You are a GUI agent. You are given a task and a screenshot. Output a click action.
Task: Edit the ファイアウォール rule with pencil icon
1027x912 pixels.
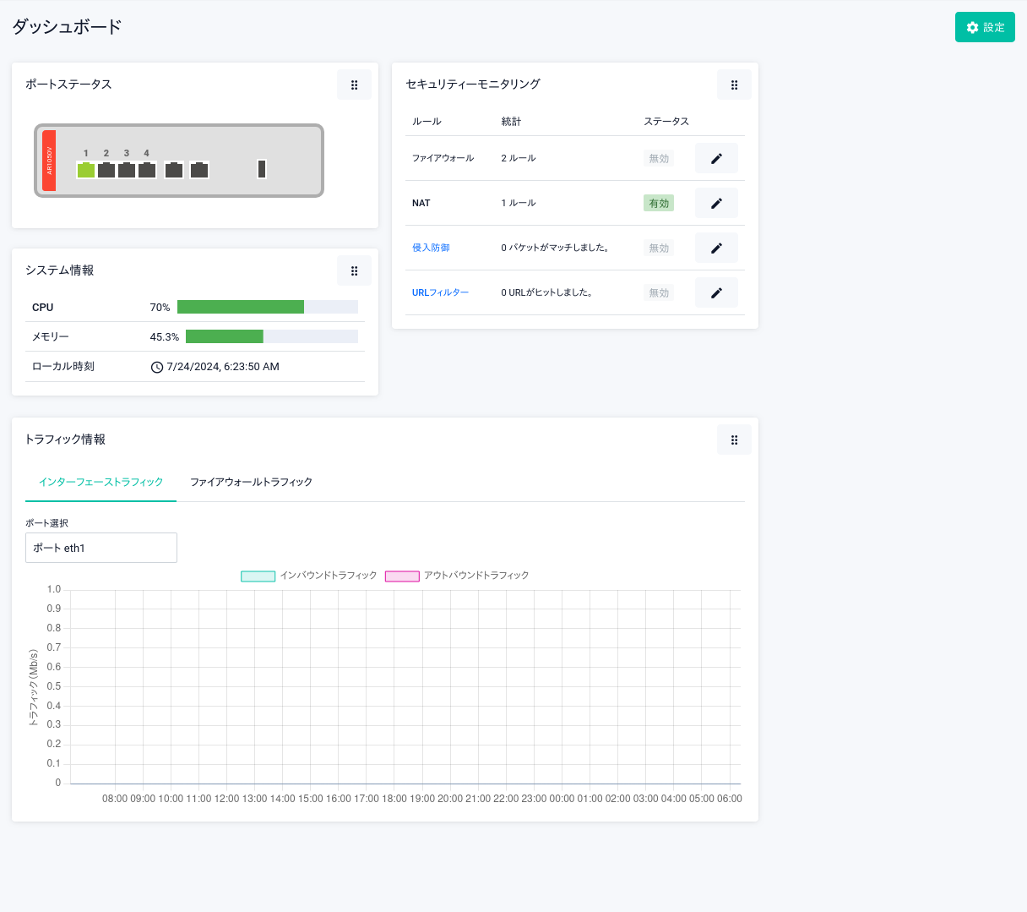point(716,158)
